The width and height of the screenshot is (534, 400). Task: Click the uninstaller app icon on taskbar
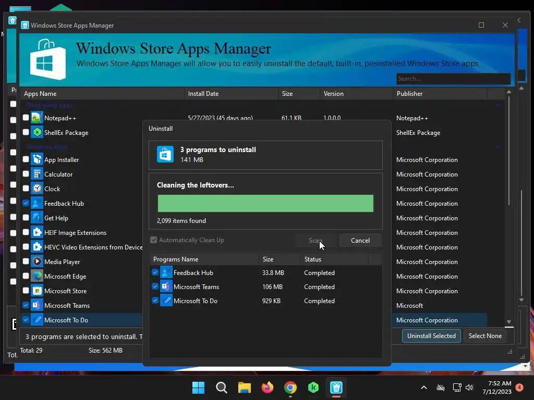point(336,387)
